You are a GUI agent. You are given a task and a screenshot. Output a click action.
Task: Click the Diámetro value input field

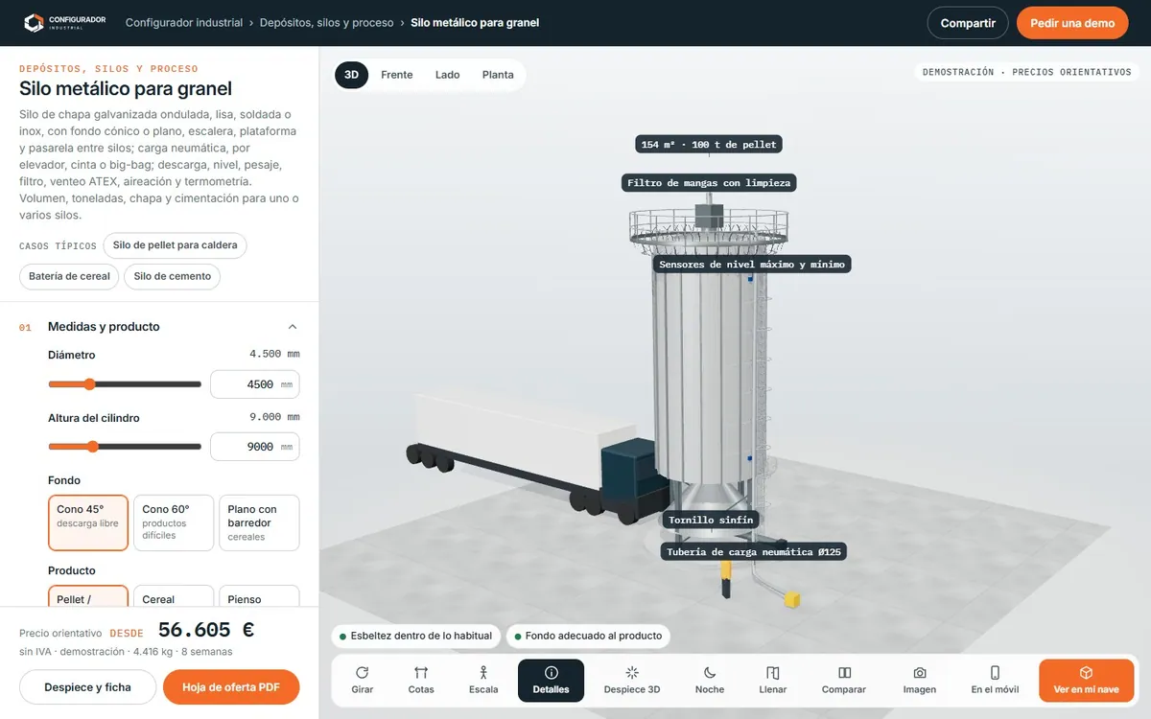[255, 384]
